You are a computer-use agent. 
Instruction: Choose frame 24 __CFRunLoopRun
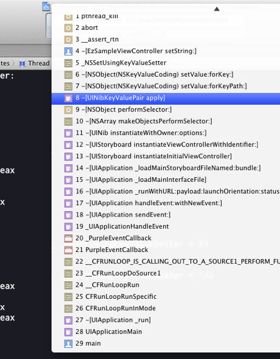[x=166, y=285]
